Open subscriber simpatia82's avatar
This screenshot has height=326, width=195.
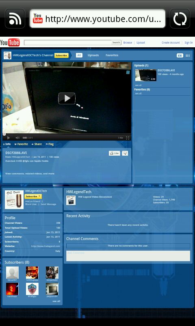pos(52,273)
